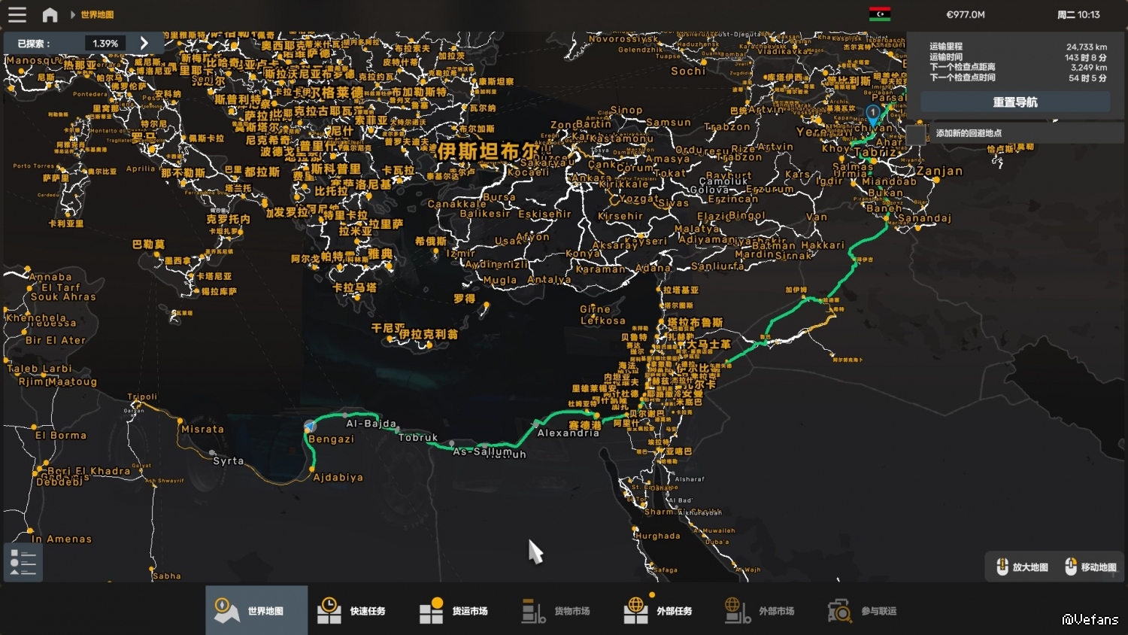
Task: Click the 143 时 8 分 travel time value
Action: pos(1085,57)
